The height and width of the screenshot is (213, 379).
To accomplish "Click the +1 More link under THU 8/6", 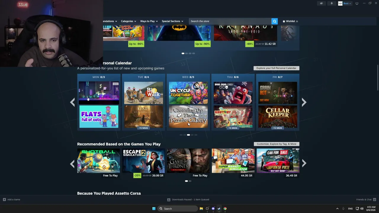I will click(233, 128).
